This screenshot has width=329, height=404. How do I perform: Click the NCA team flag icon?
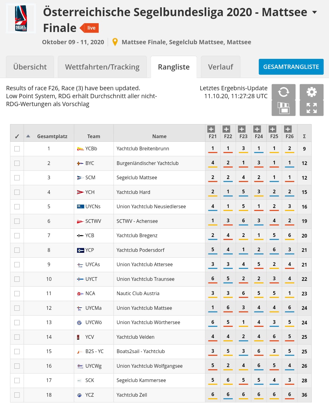coord(80,294)
